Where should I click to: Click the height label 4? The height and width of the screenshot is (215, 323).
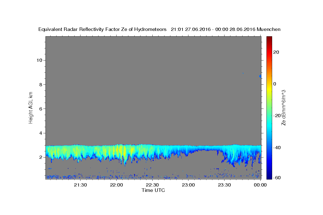click(x=41, y=133)
